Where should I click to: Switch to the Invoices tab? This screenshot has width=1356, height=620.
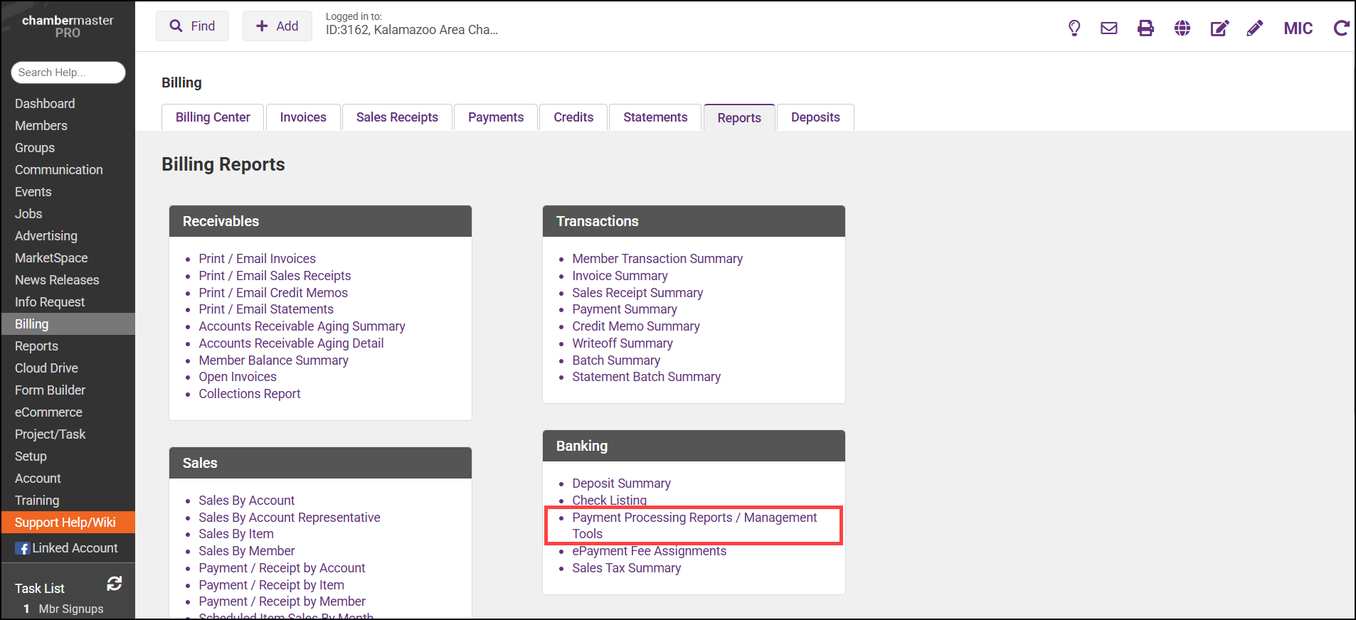[303, 117]
